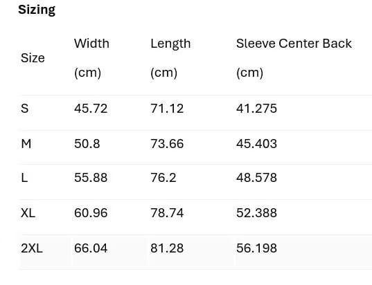Viewport: 372px width, 285px height.
Task: Click length value 73.66
Action: coord(167,144)
